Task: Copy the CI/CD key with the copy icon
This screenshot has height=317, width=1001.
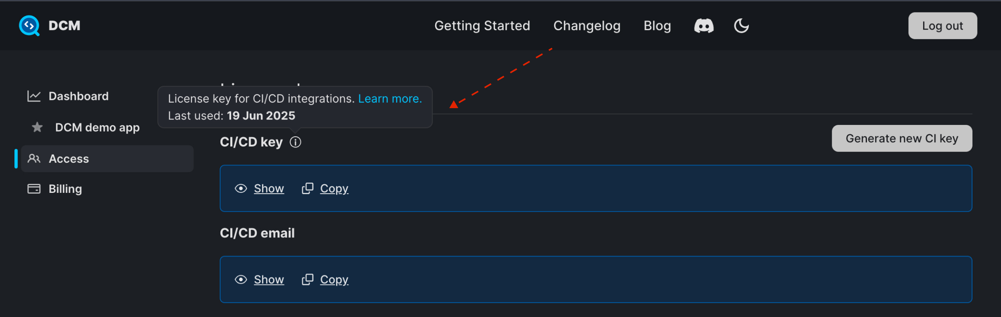Action: tap(309, 188)
